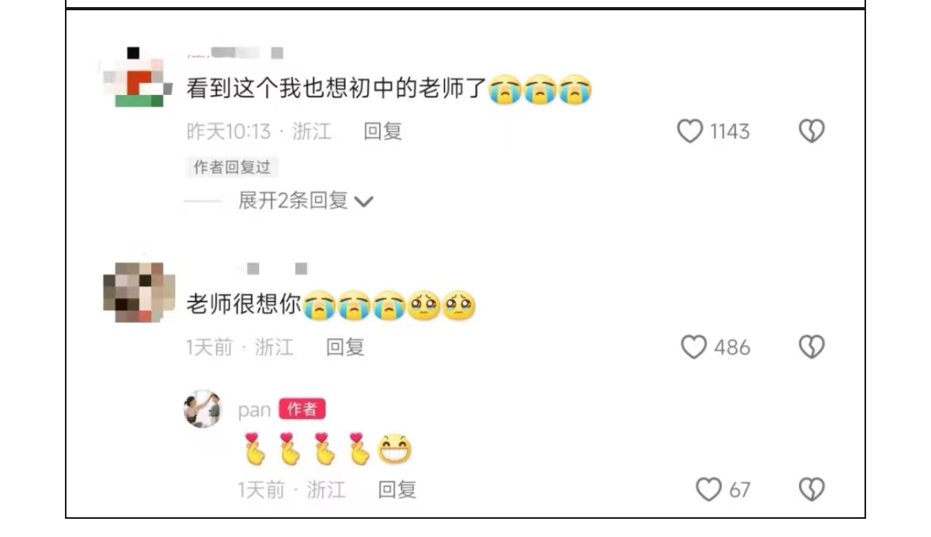Viewport: 931px width, 537px height.
Task: Tap the red 作者 badge
Action: click(x=302, y=409)
